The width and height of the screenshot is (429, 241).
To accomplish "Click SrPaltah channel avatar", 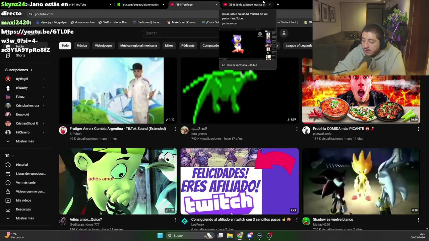I will coord(63,131).
